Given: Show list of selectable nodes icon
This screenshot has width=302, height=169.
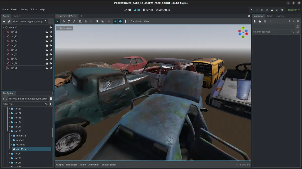Looking at the screenshot, I should pos(80,21).
